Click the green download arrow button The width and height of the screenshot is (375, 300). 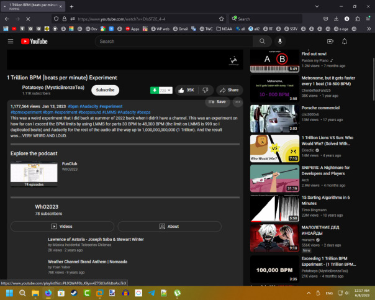[x=154, y=90]
